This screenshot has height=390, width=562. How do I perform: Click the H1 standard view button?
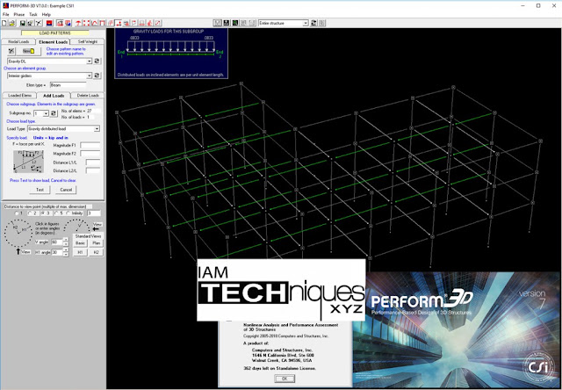coord(80,252)
